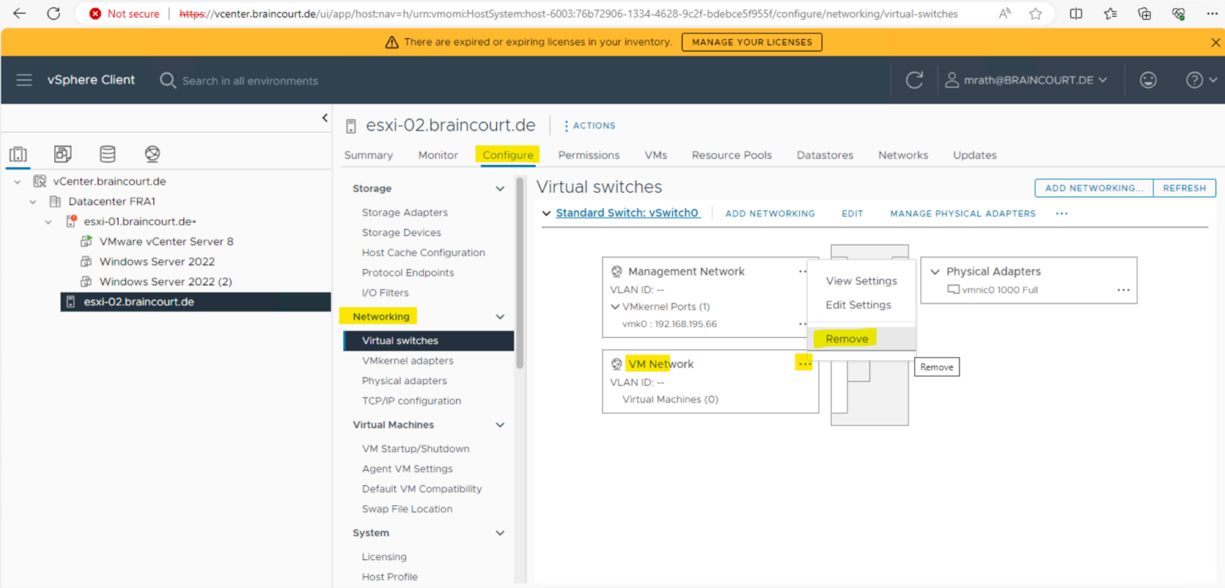Image resolution: width=1225 pixels, height=588 pixels.
Task: Open the Hosts and Clusters inventory view
Action: [18, 154]
